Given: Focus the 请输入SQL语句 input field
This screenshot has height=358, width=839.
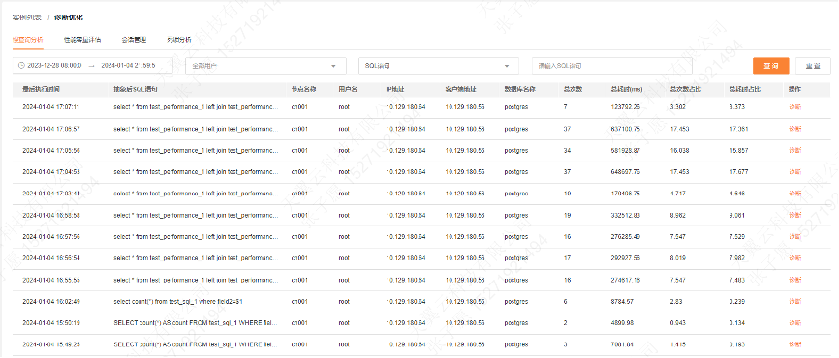Looking at the screenshot, I should 612,66.
